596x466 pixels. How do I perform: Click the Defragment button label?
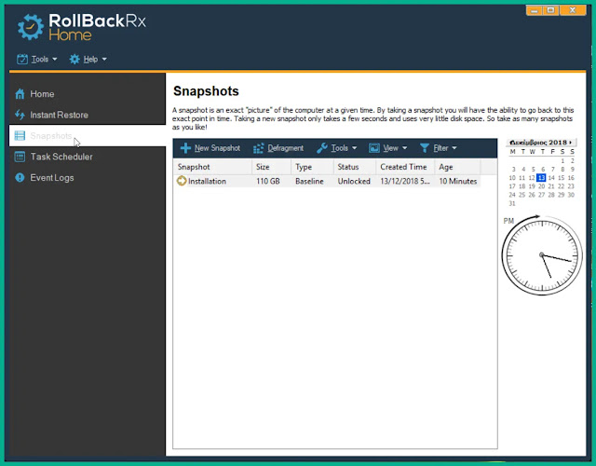pyautogui.click(x=285, y=148)
